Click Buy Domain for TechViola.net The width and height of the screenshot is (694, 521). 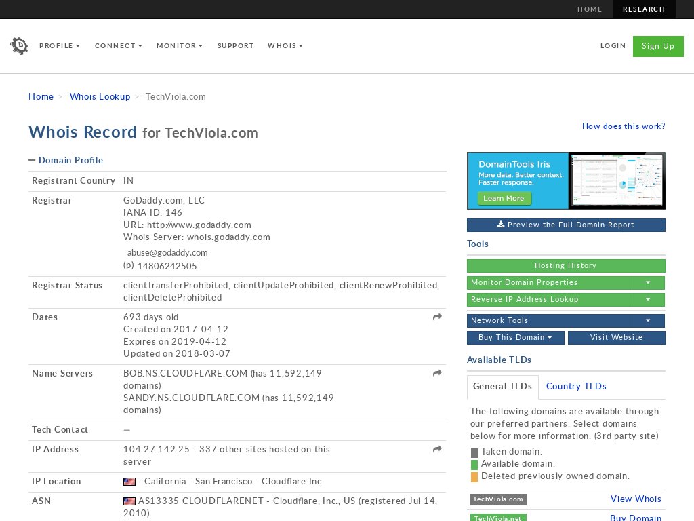click(636, 518)
